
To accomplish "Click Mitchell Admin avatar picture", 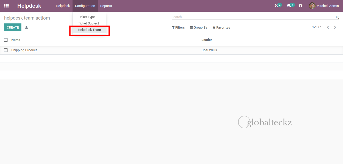I will 312,6.
